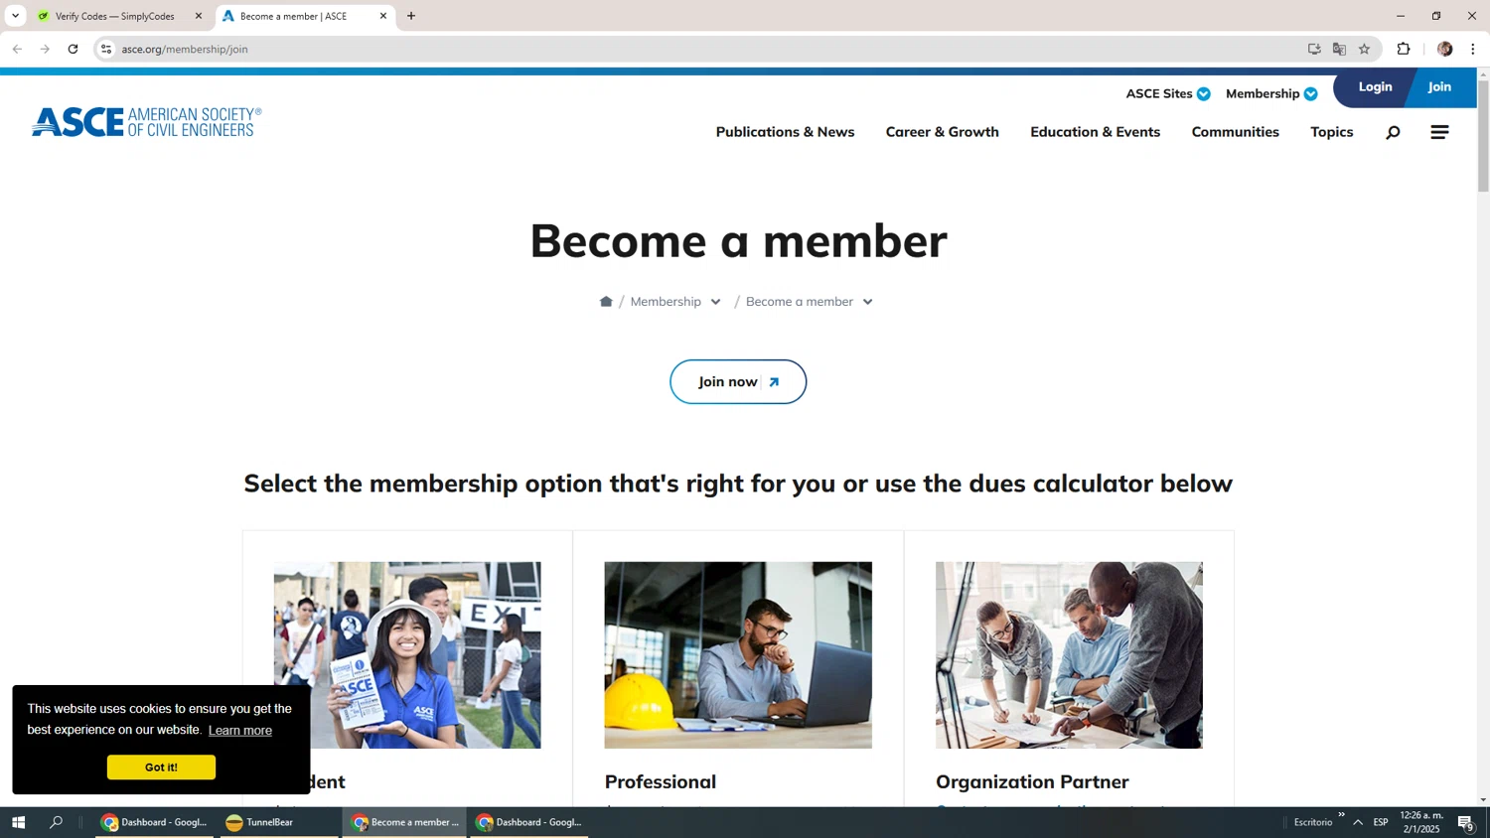Open the Professional membership heading

tap(661, 781)
